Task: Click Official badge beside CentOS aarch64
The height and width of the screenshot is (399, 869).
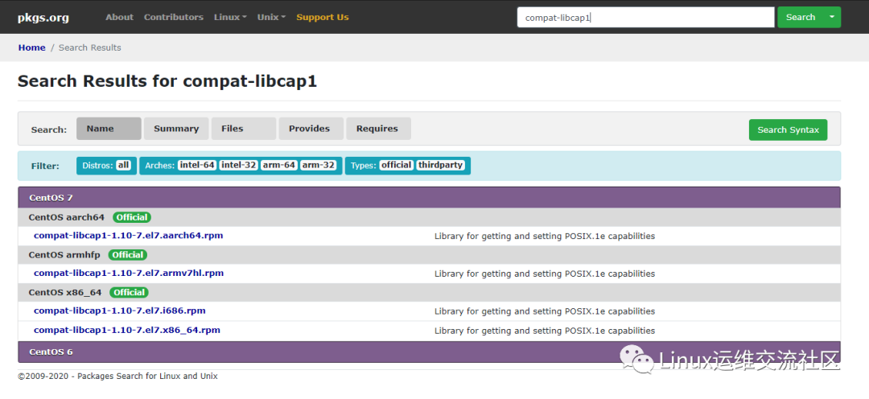Action: point(132,217)
